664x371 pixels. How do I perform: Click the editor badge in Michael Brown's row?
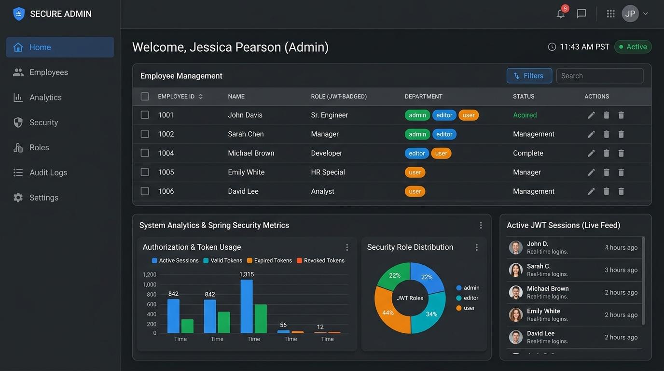[x=417, y=153]
